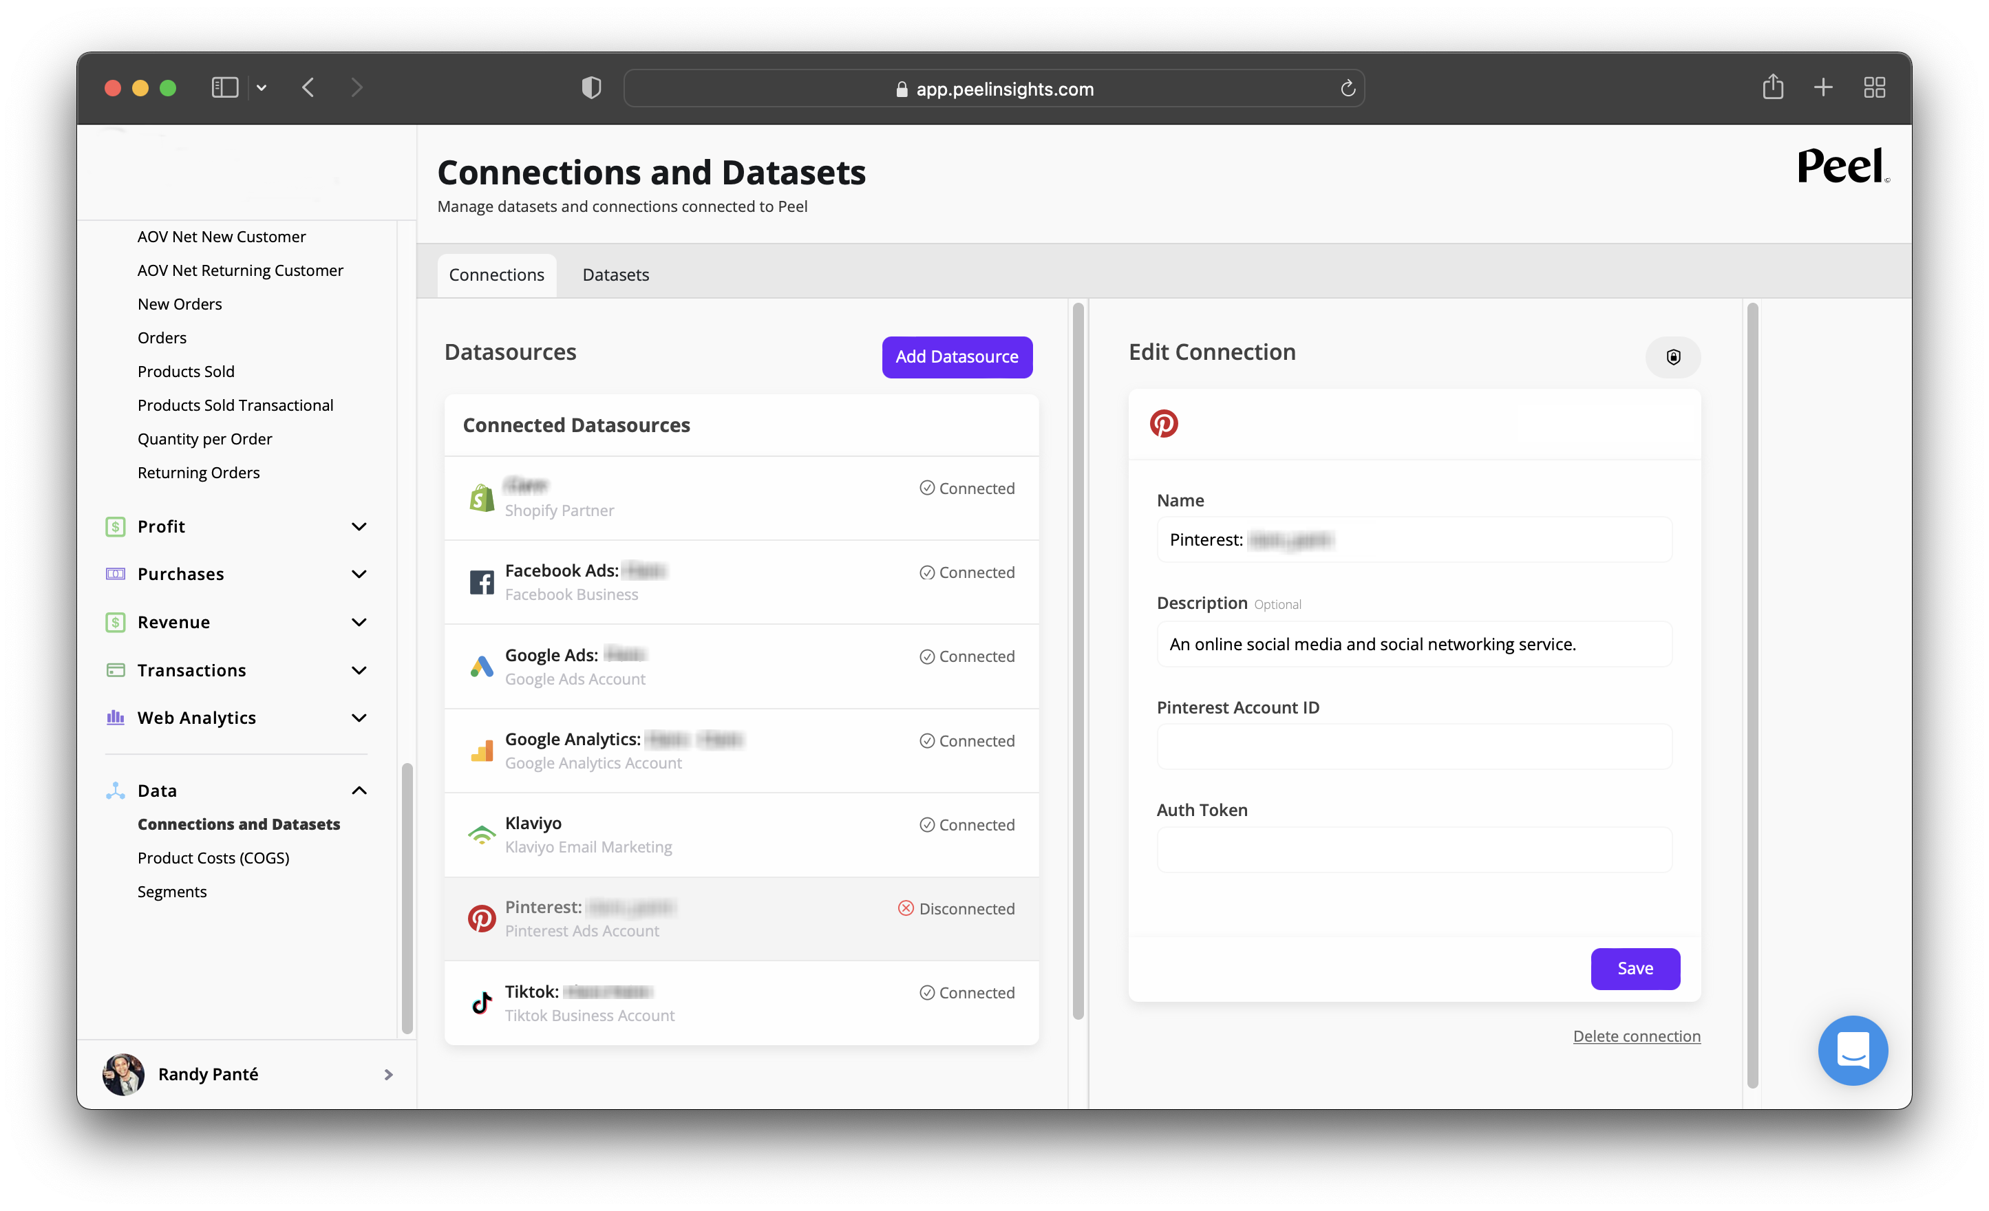The image size is (1989, 1211).
Task: Open the Intercom chat bubble
Action: click(1852, 1049)
